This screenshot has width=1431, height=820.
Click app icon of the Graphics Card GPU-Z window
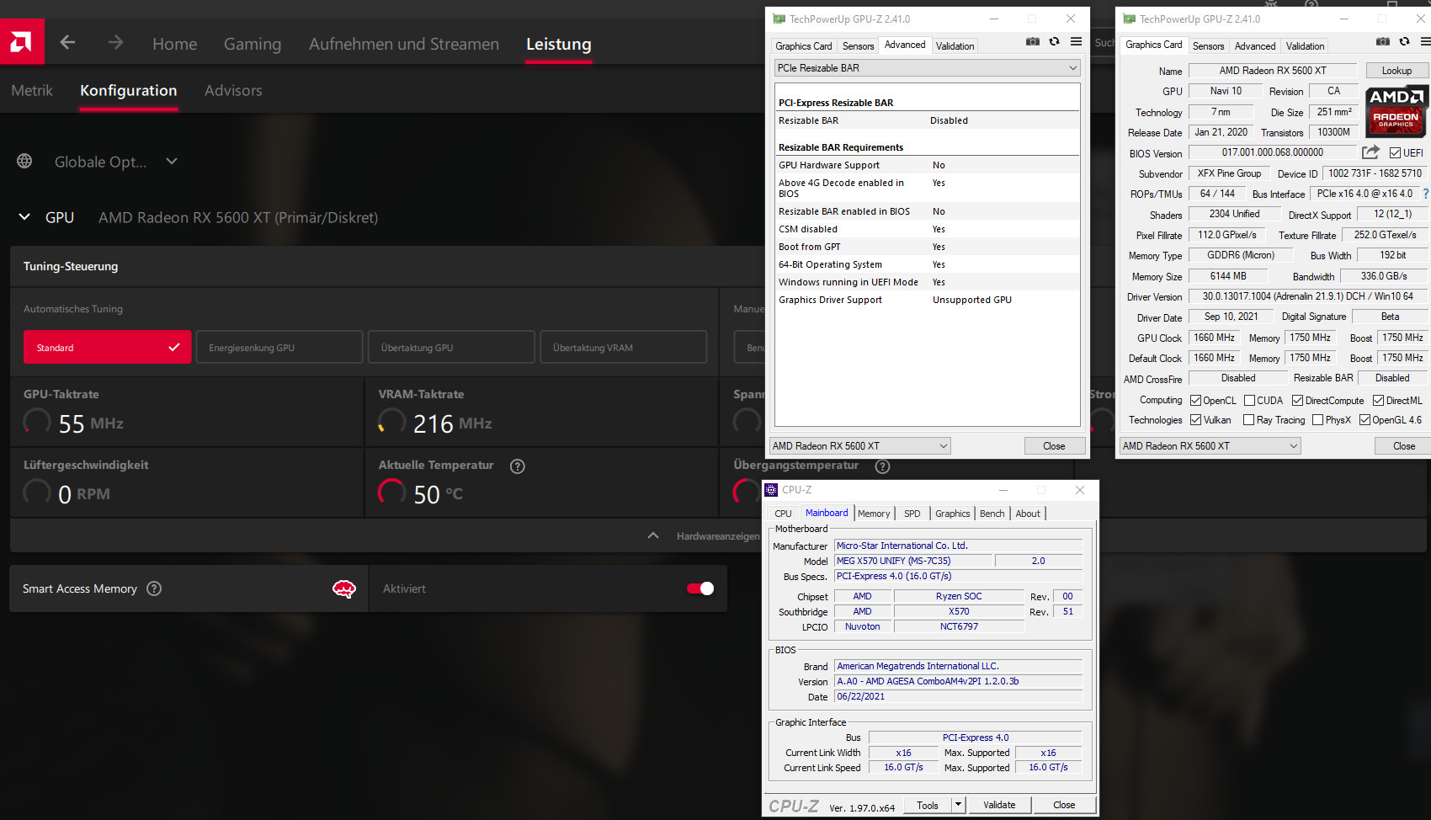(1129, 19)
